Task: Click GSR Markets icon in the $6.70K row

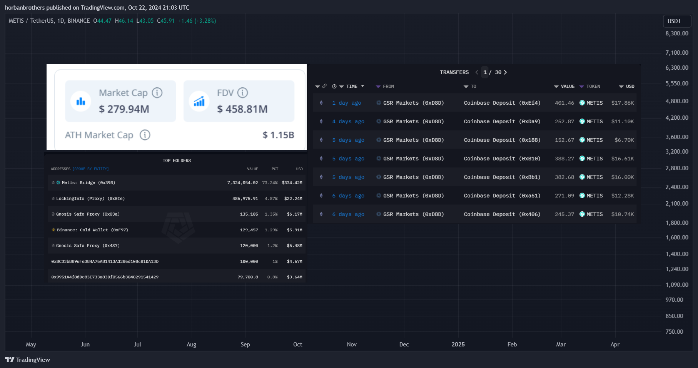Action: click(x=379, y=140)
